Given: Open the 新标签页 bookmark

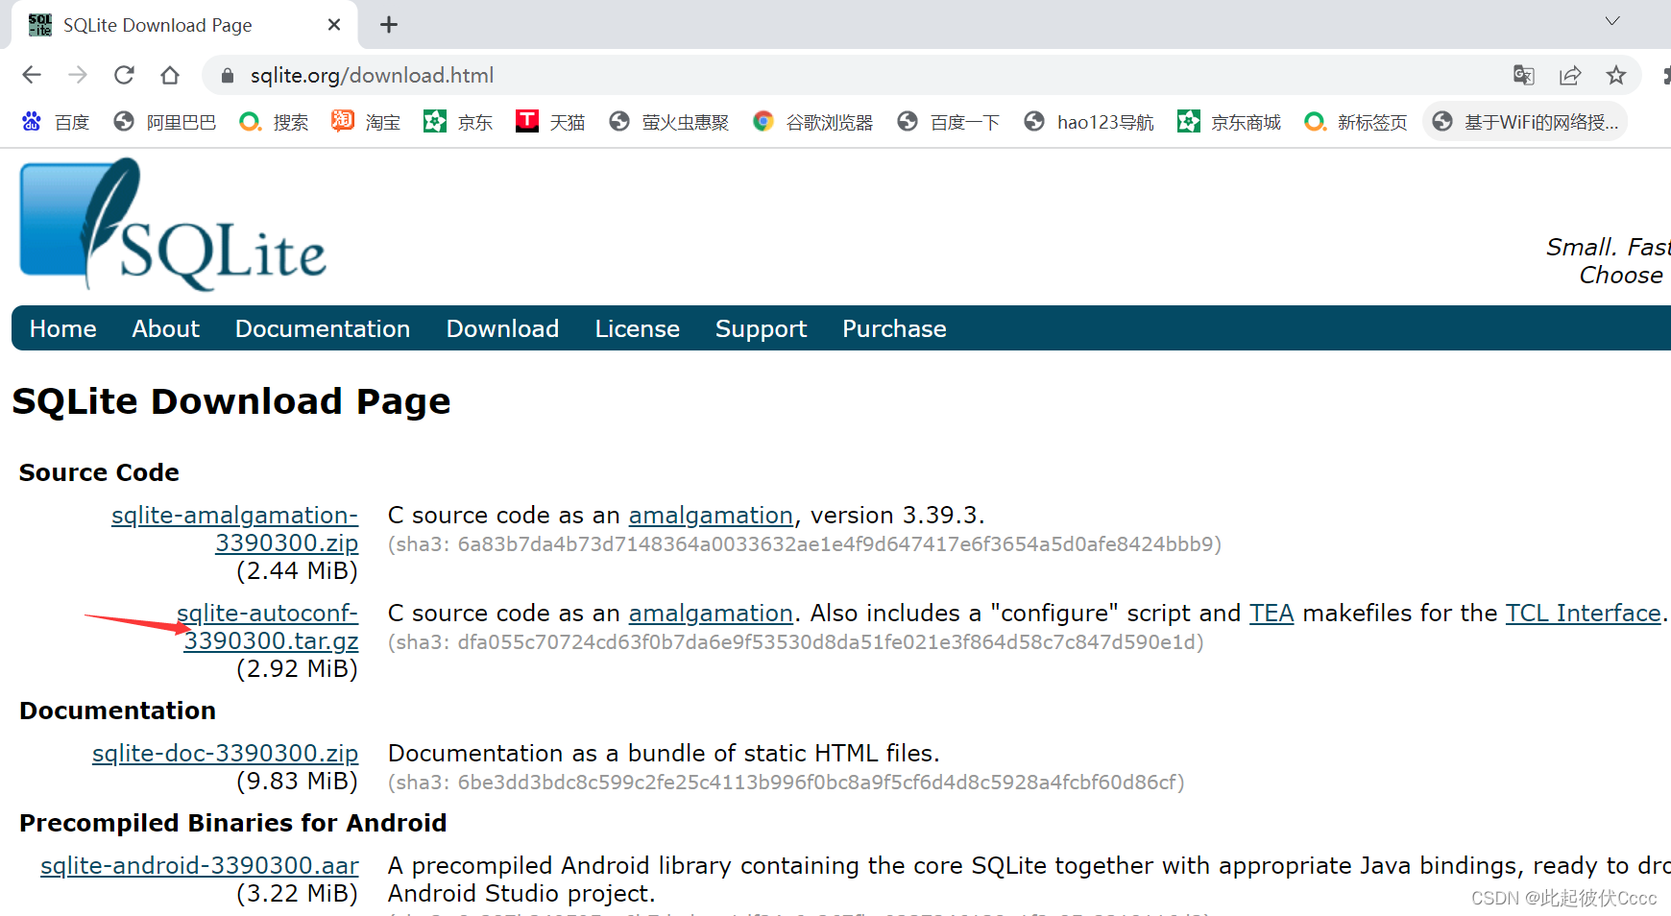Looking at the screenshot, I should (1356, 122).
